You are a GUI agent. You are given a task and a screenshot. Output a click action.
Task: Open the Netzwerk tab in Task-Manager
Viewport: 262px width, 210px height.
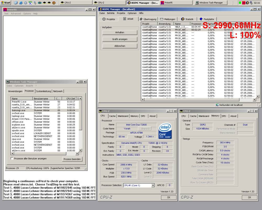coord(58,91)
